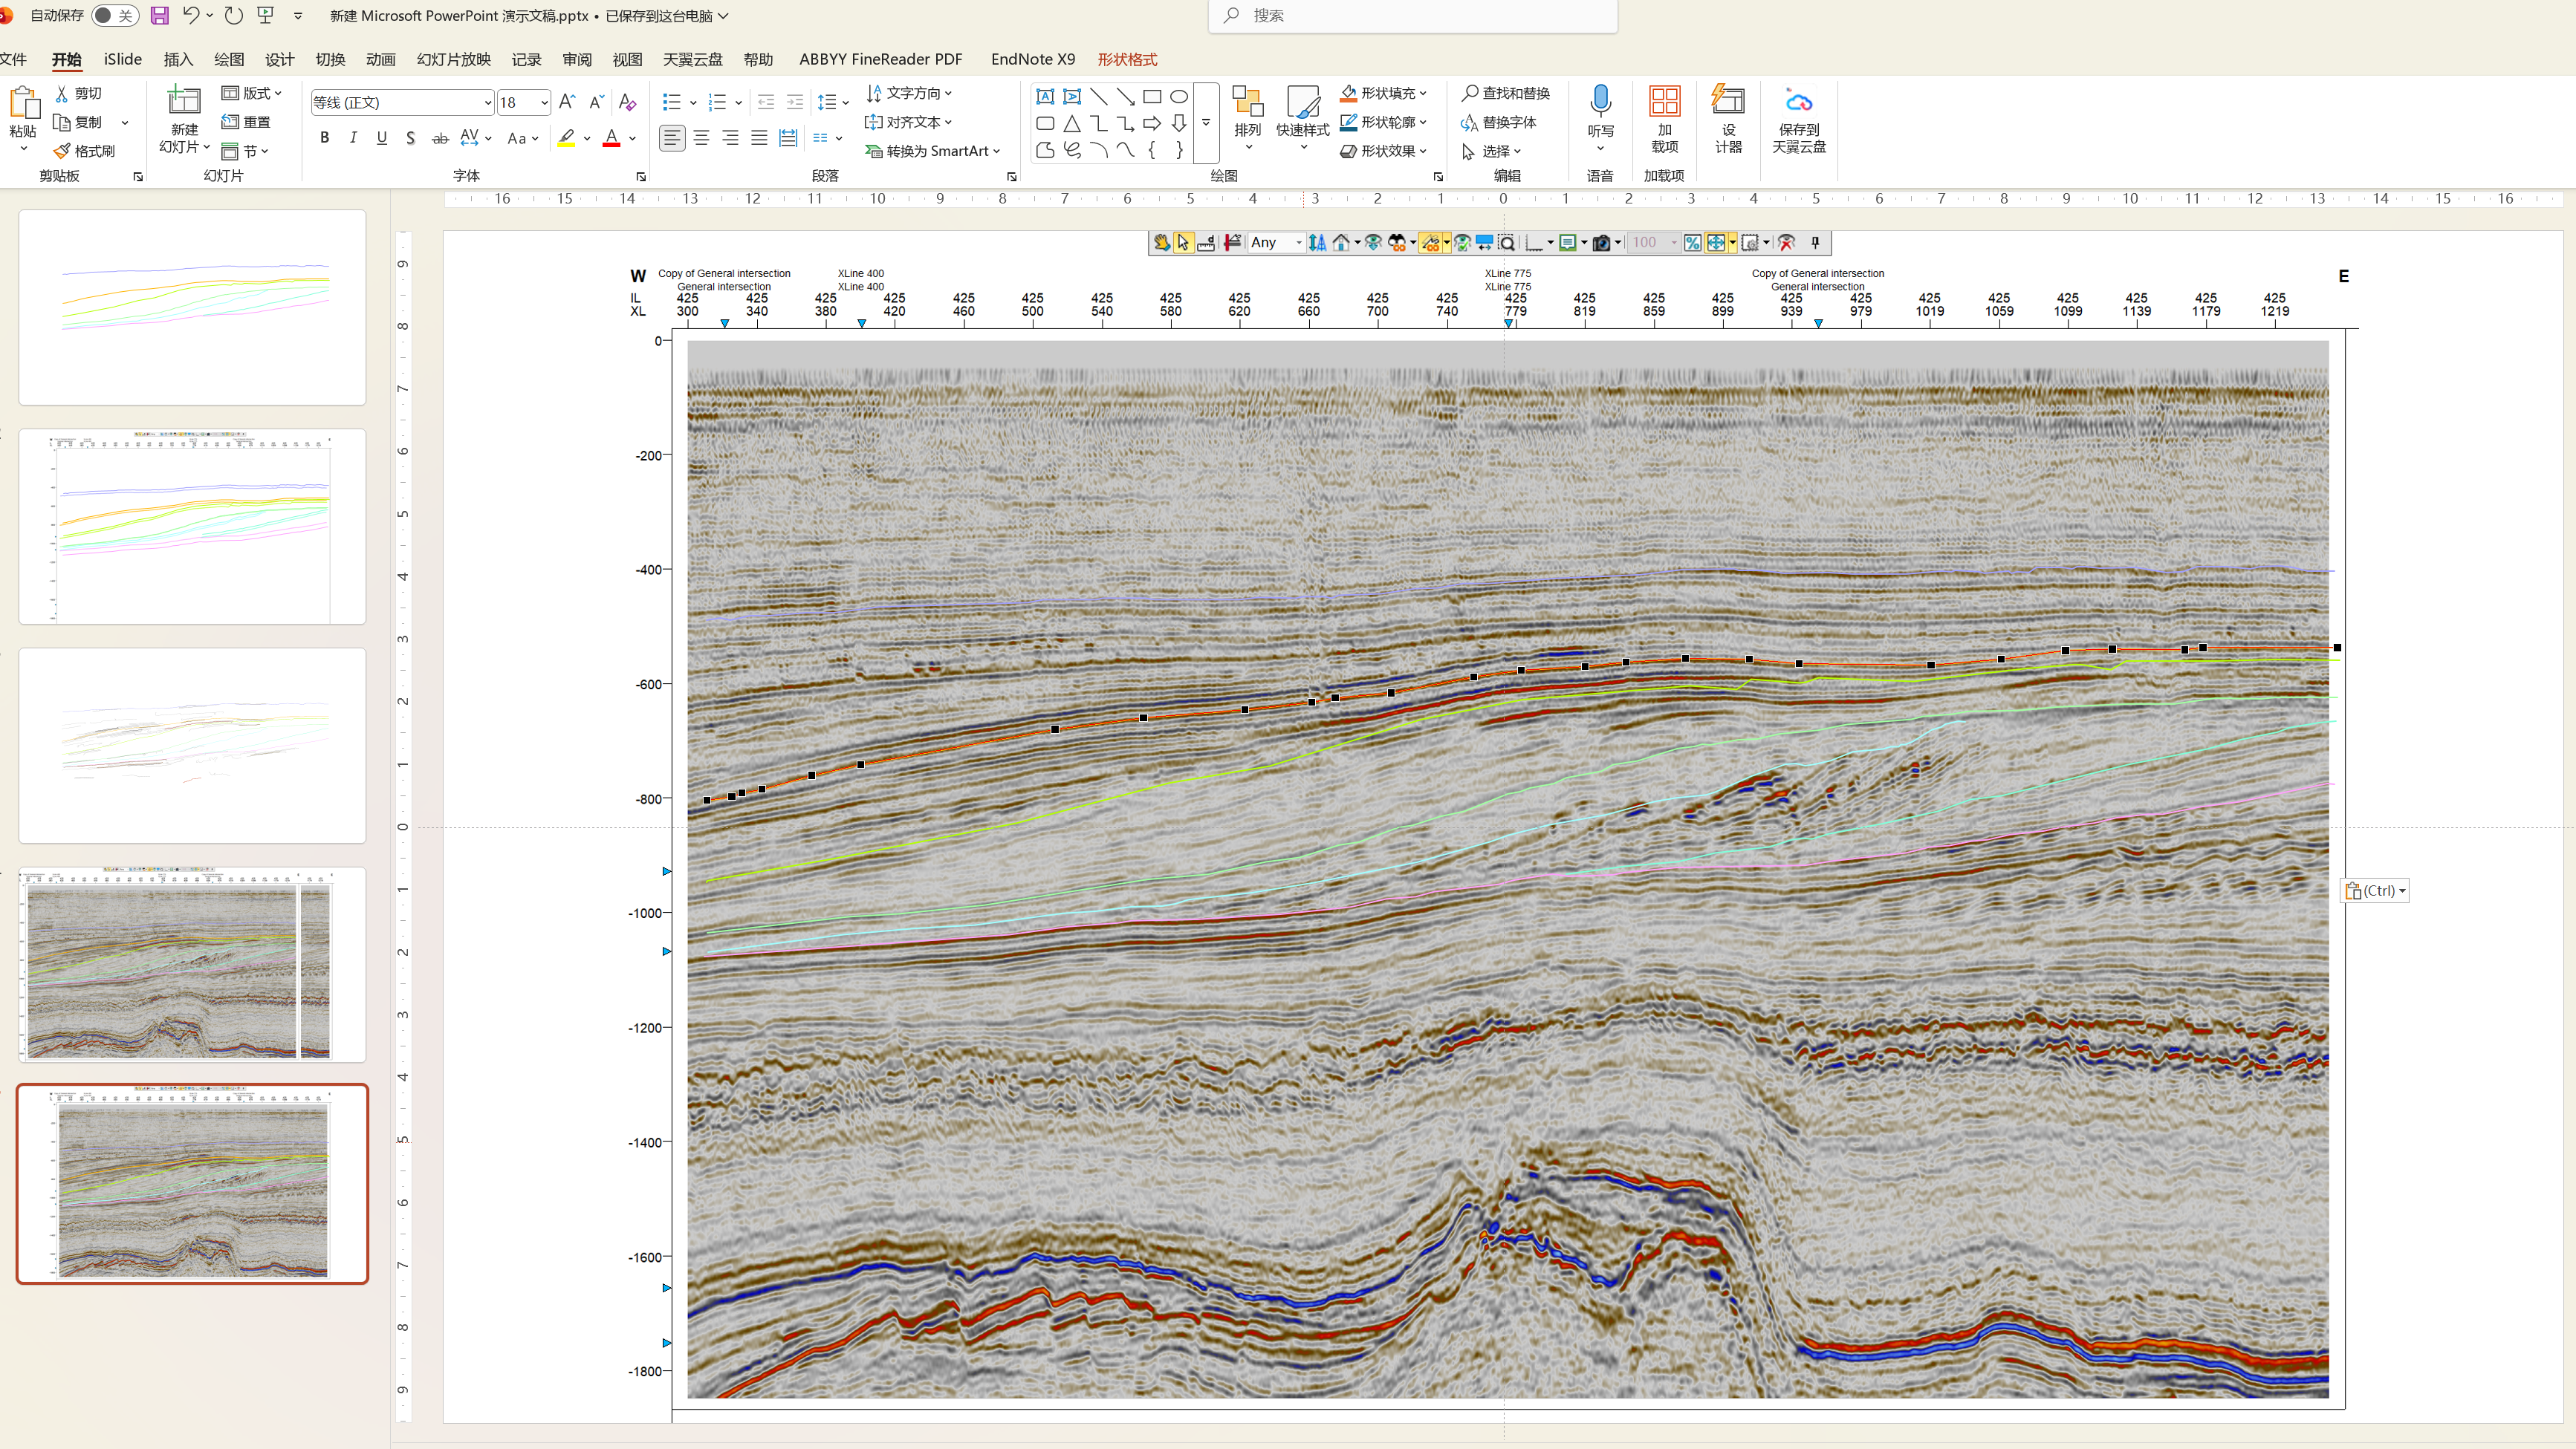Align text left icon
Image resolution: width=2576 pixels, height=1449 pixels.
coord(672,138)
